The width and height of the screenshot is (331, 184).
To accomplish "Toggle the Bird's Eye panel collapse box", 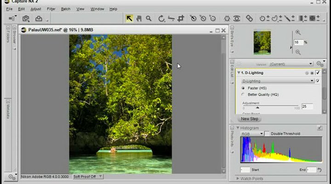I will 232,28.
